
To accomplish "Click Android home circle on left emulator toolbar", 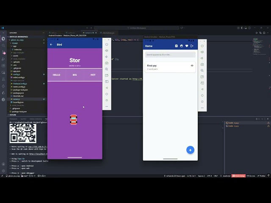I will click(x=107, y=94).
